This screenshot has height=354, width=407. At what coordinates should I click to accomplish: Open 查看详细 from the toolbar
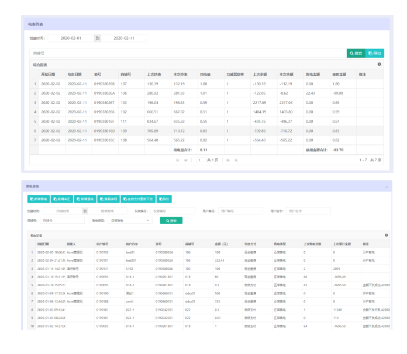(x=109, y=199)
